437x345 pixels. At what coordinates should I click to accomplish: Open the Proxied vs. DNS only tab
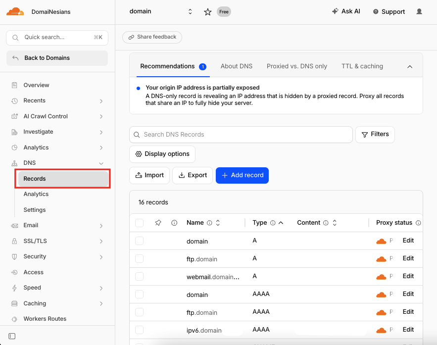[x=297, y=66]
